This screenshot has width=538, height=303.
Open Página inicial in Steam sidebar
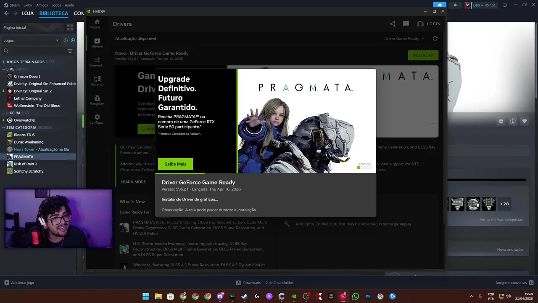(33, 27)
